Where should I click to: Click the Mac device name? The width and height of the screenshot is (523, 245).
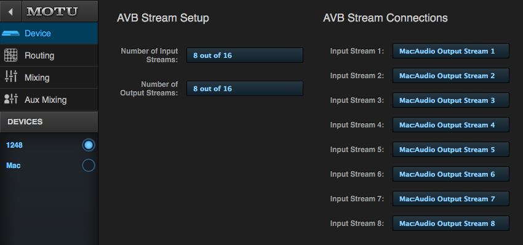click(x=14, y=166)
